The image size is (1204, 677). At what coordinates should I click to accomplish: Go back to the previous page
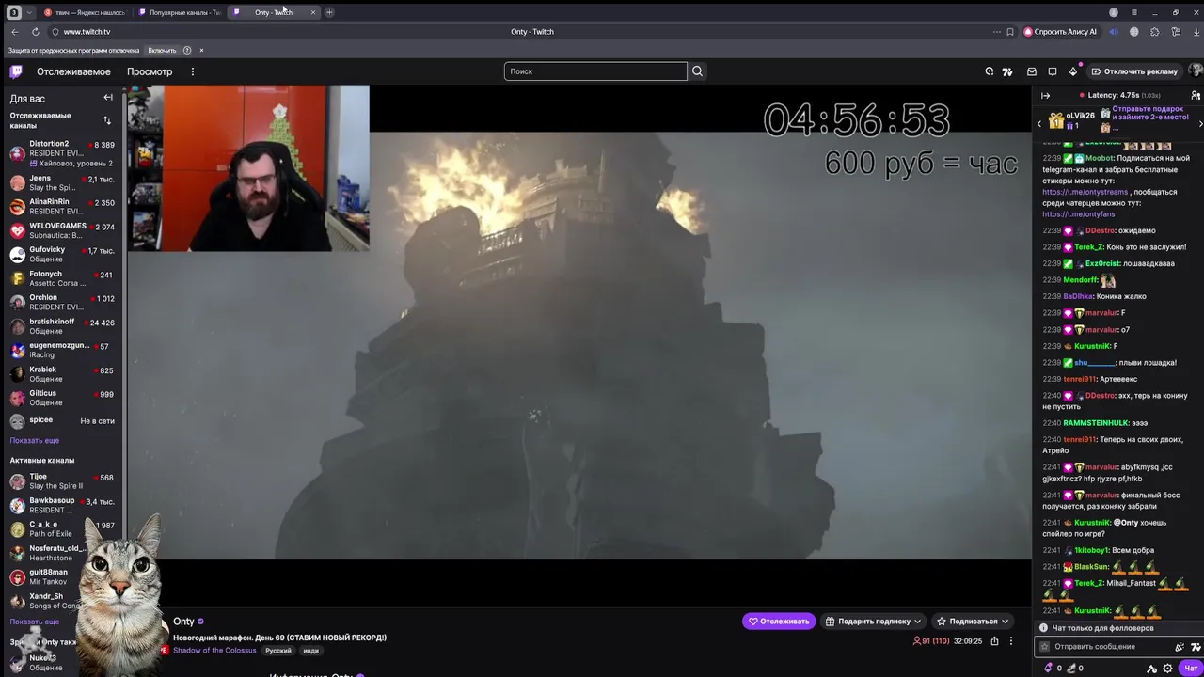point(14,32)
